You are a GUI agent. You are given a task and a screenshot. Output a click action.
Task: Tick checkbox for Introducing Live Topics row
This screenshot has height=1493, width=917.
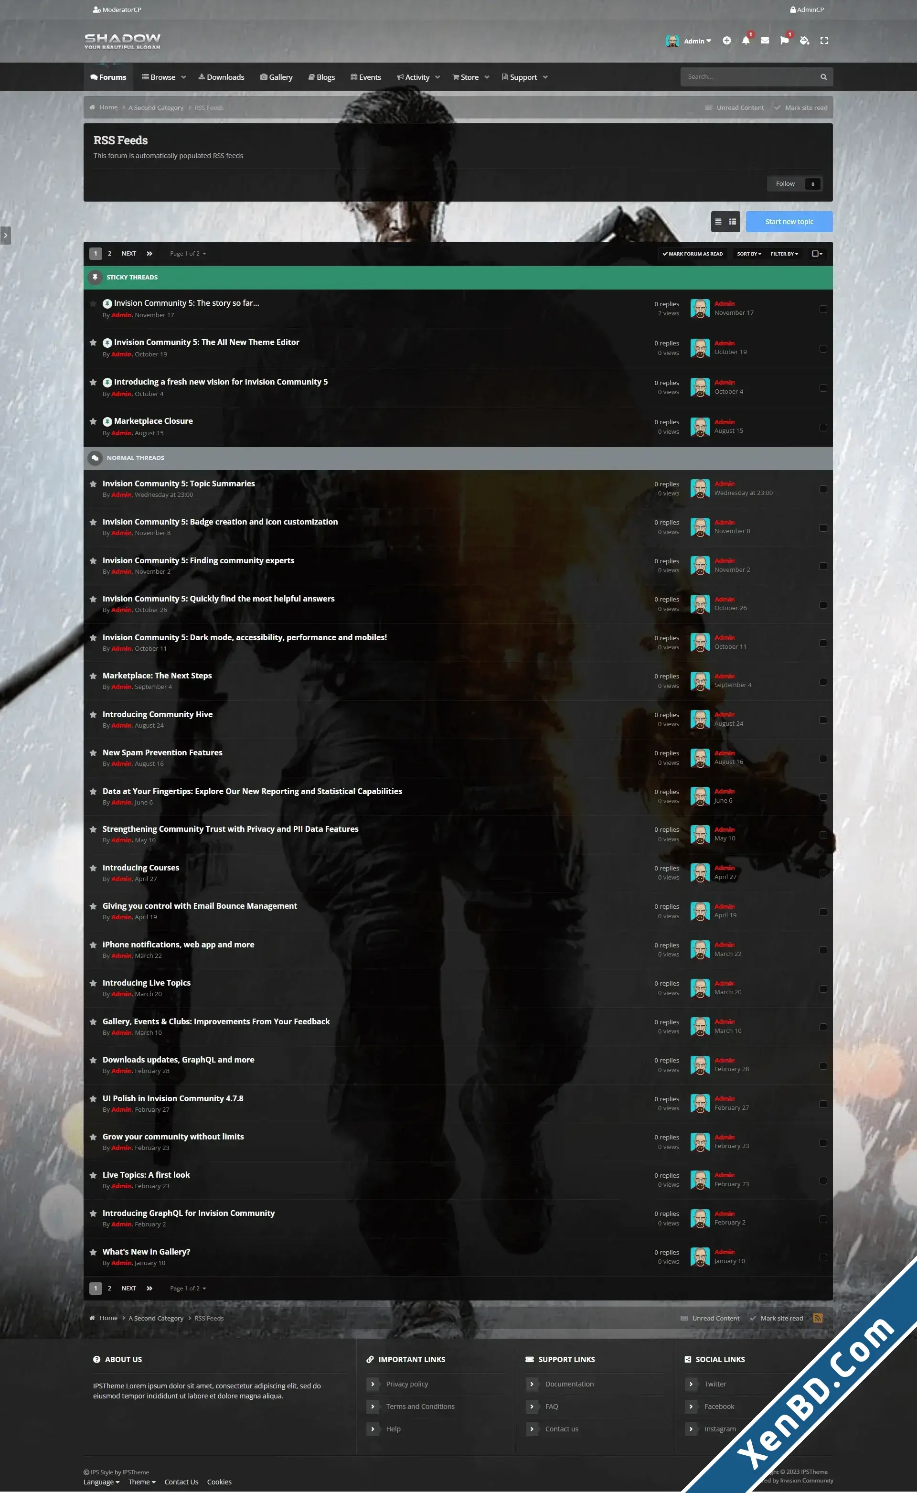click(823, 989)
